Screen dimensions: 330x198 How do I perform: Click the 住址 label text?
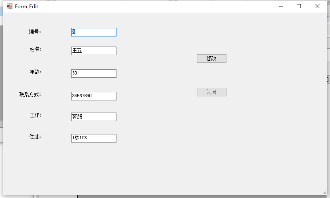tap(35, 137)
